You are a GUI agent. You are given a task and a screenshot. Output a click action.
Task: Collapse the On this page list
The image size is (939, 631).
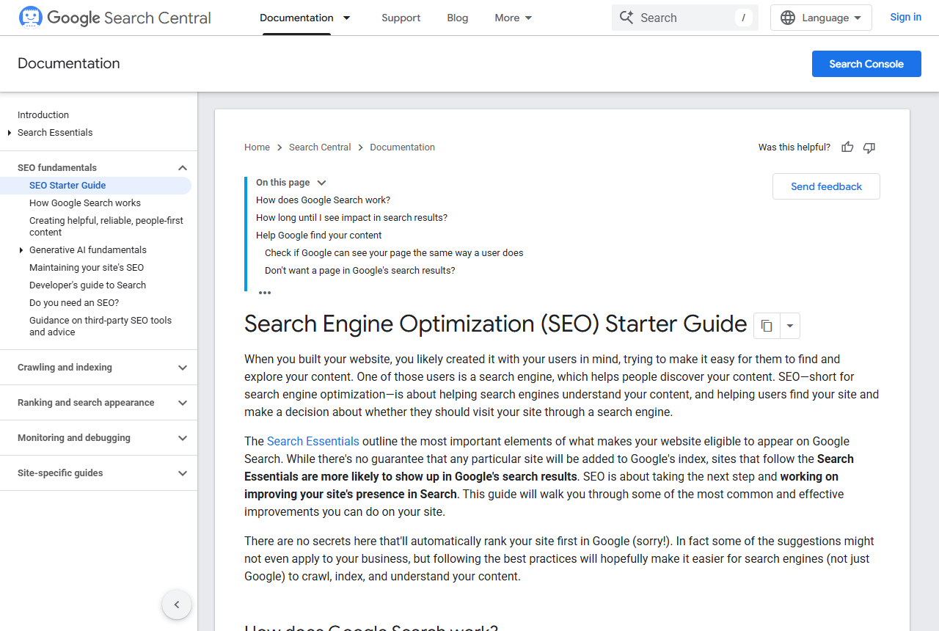pyautogui.click(x=321, y=183)
